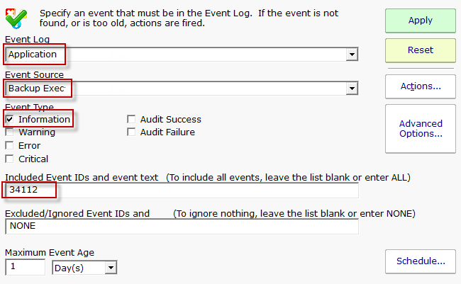This screenshot has height=284, width=461.
Task: Click the Maximum Event Age number field
Action: coord(25,268)
